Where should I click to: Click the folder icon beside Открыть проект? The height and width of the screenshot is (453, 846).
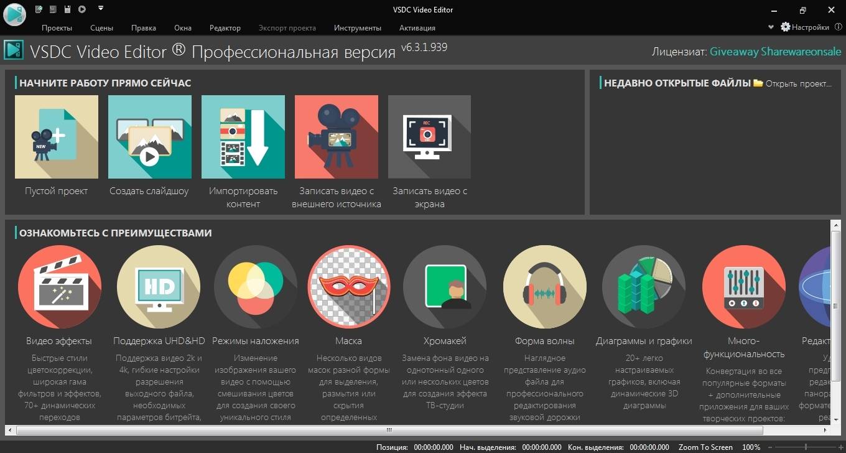tap(758, 83)
